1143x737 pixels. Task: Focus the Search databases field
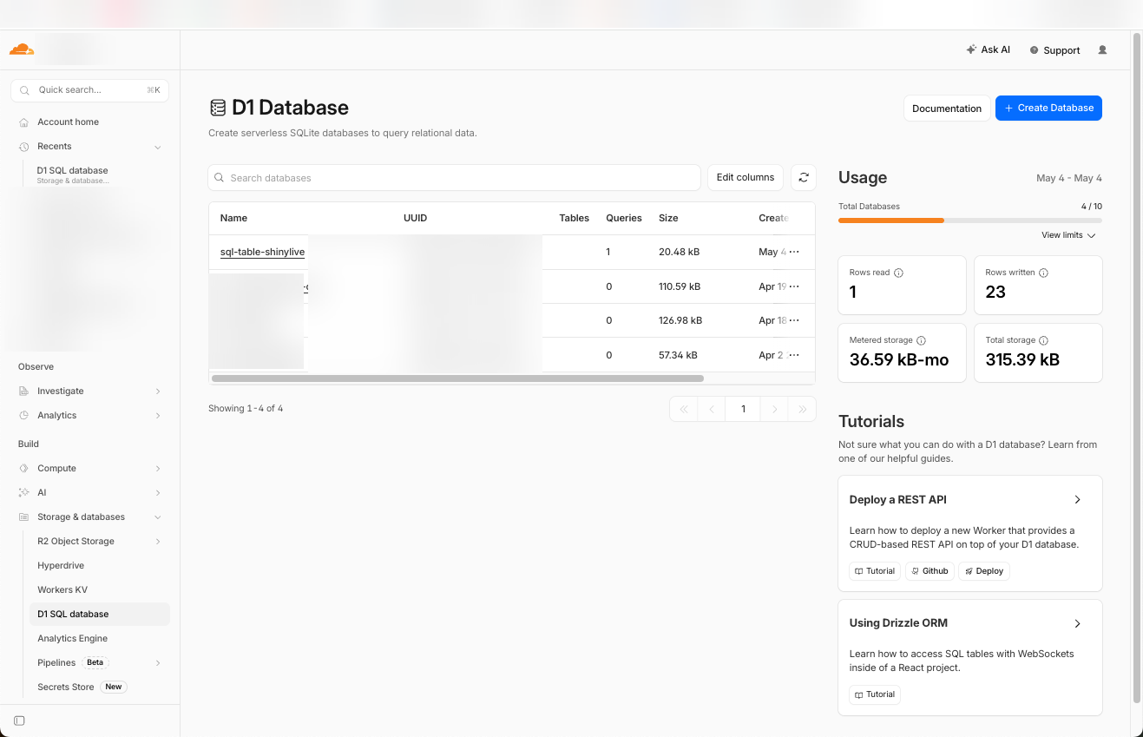pyautogui.click(x=454, y=178)
